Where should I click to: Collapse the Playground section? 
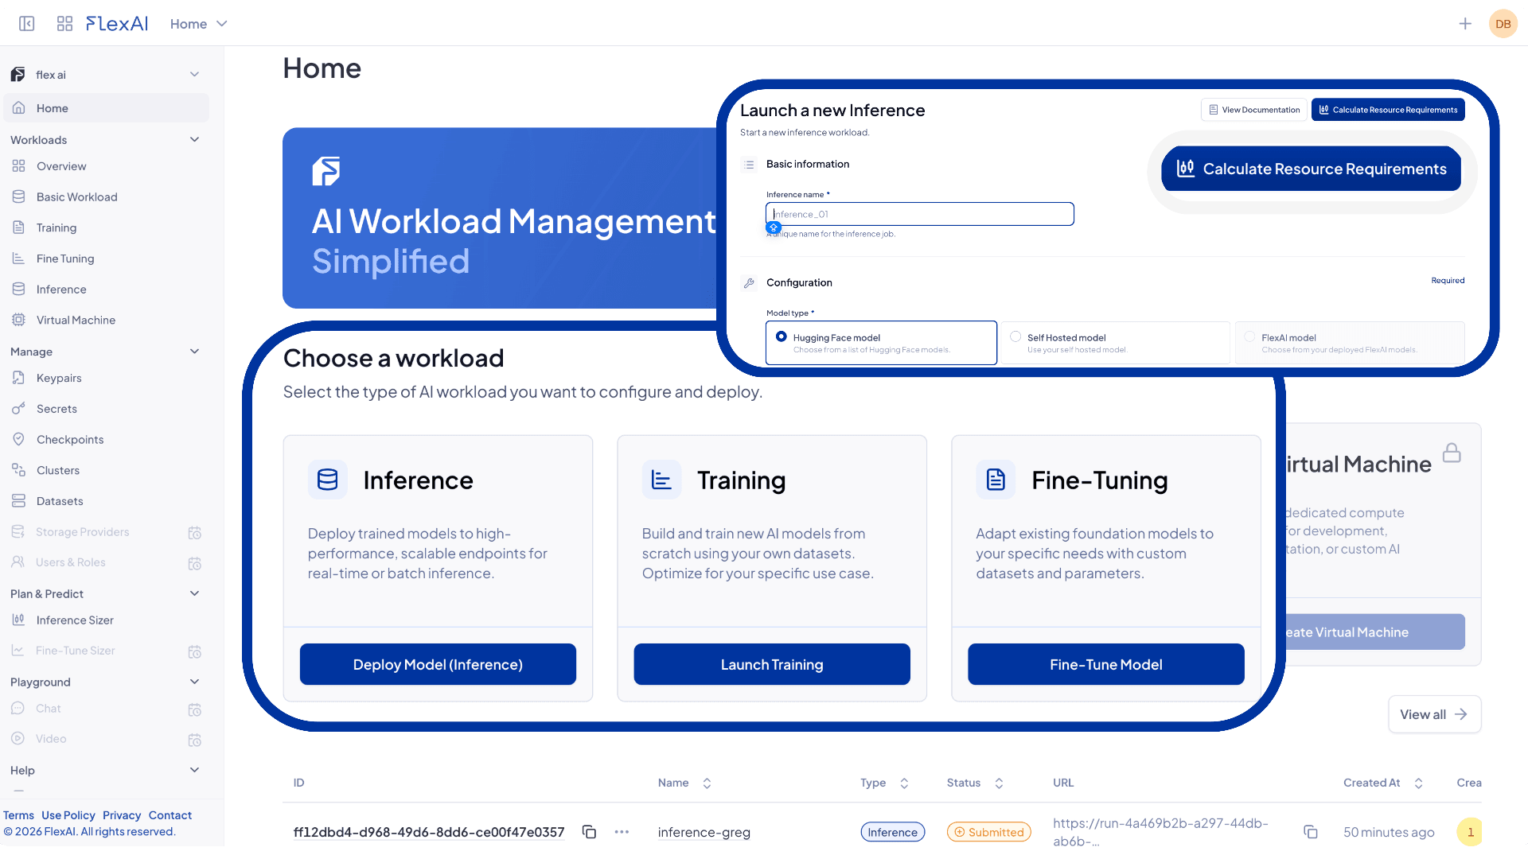194,682
